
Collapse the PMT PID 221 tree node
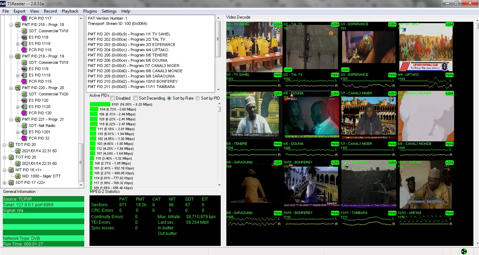(x=11, y=119)
